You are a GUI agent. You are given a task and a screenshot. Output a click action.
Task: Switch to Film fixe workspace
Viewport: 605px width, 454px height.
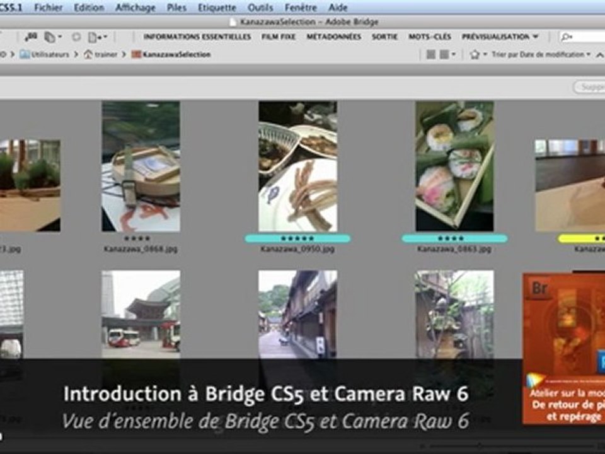point(279,37)
